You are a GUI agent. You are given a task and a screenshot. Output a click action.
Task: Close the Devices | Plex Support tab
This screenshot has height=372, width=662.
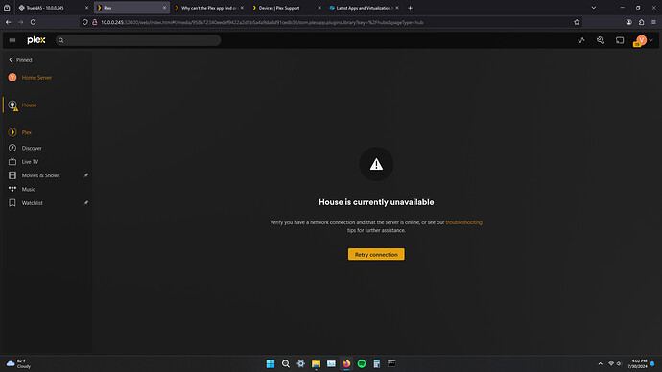coord(319,8)
